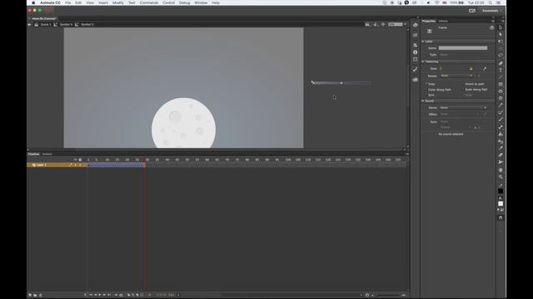Image resolution: width=533 pixels, height=299 pixels.
Task: Select the Paint Bucket tool
Action: (x=501, y=135)
